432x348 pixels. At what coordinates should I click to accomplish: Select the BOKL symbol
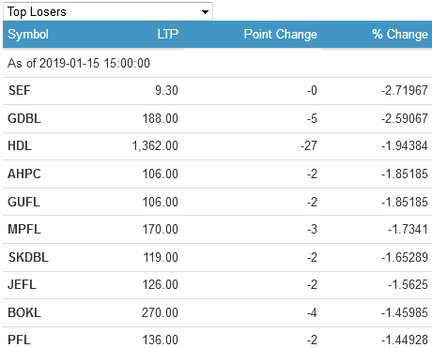24,312
